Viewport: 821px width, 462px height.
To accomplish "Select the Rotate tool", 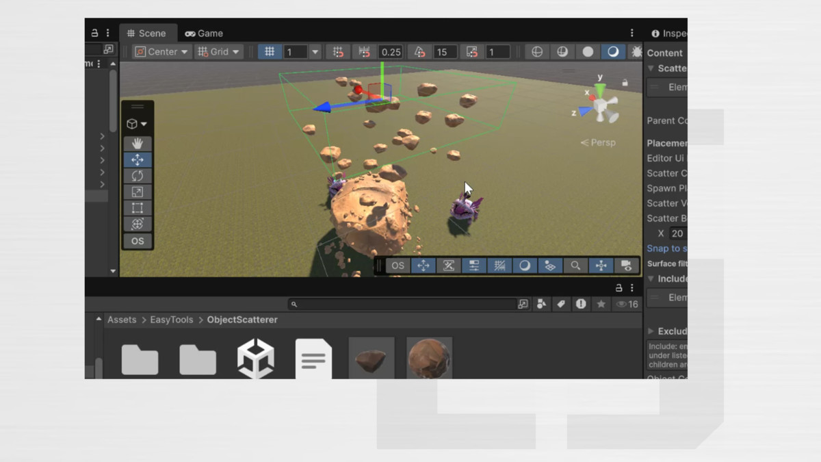I will pos(138,176).
